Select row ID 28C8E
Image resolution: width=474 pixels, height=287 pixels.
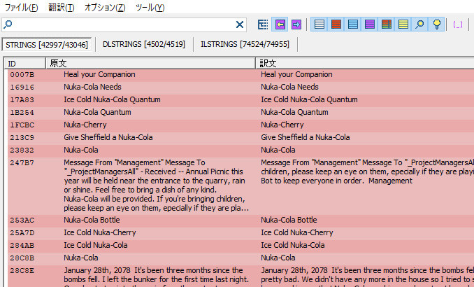(22, 271)
